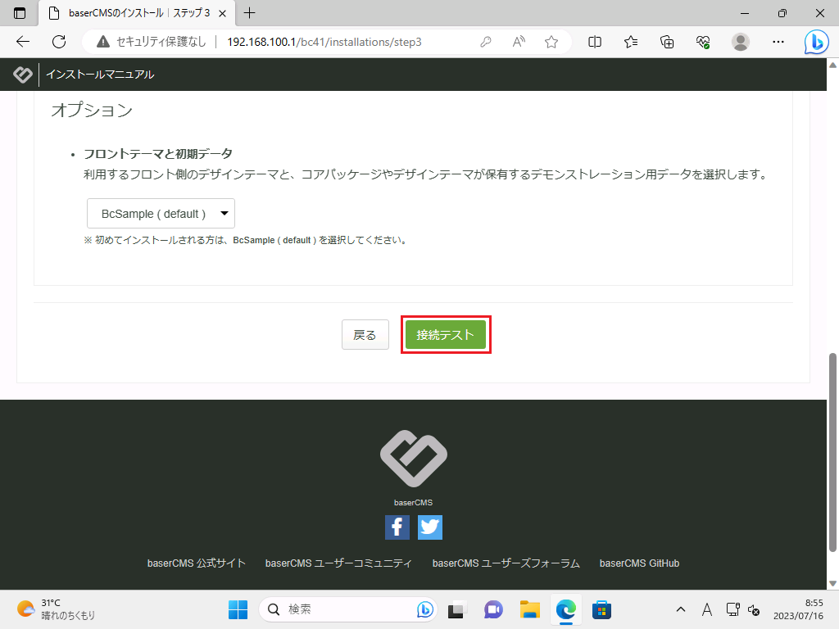Screen dimensions: 839x629
Task: Click the Twitter bird icon in footer
Action: click(430, 527)
